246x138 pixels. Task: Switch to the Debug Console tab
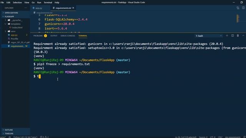point(68,36)
